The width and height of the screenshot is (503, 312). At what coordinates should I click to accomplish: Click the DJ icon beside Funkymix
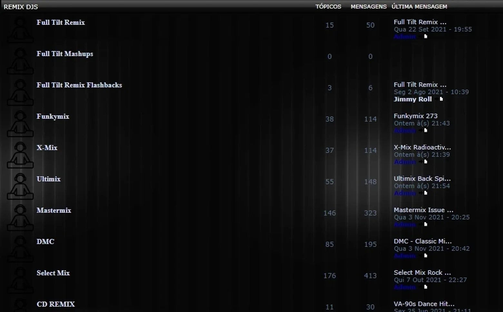[x=20, y=124]
